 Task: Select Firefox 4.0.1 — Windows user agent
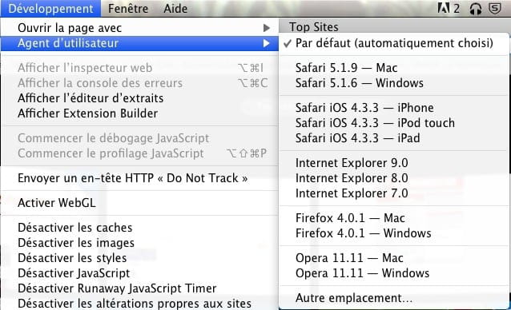click(x=394, y=233)
